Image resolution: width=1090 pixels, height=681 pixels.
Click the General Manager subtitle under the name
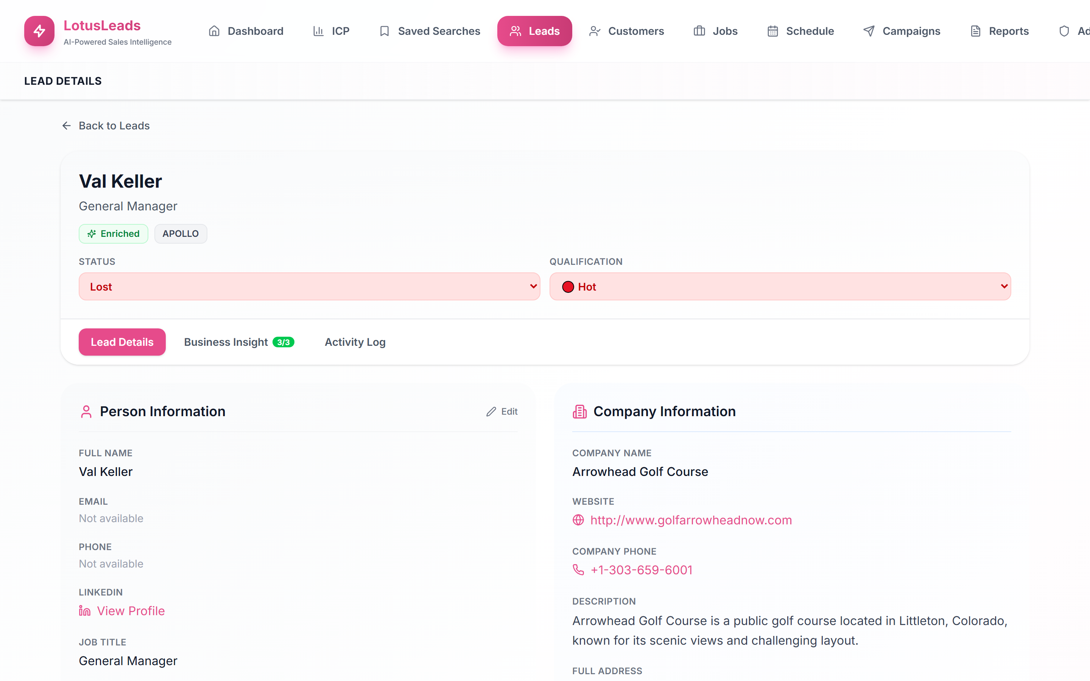click(128, 206)
